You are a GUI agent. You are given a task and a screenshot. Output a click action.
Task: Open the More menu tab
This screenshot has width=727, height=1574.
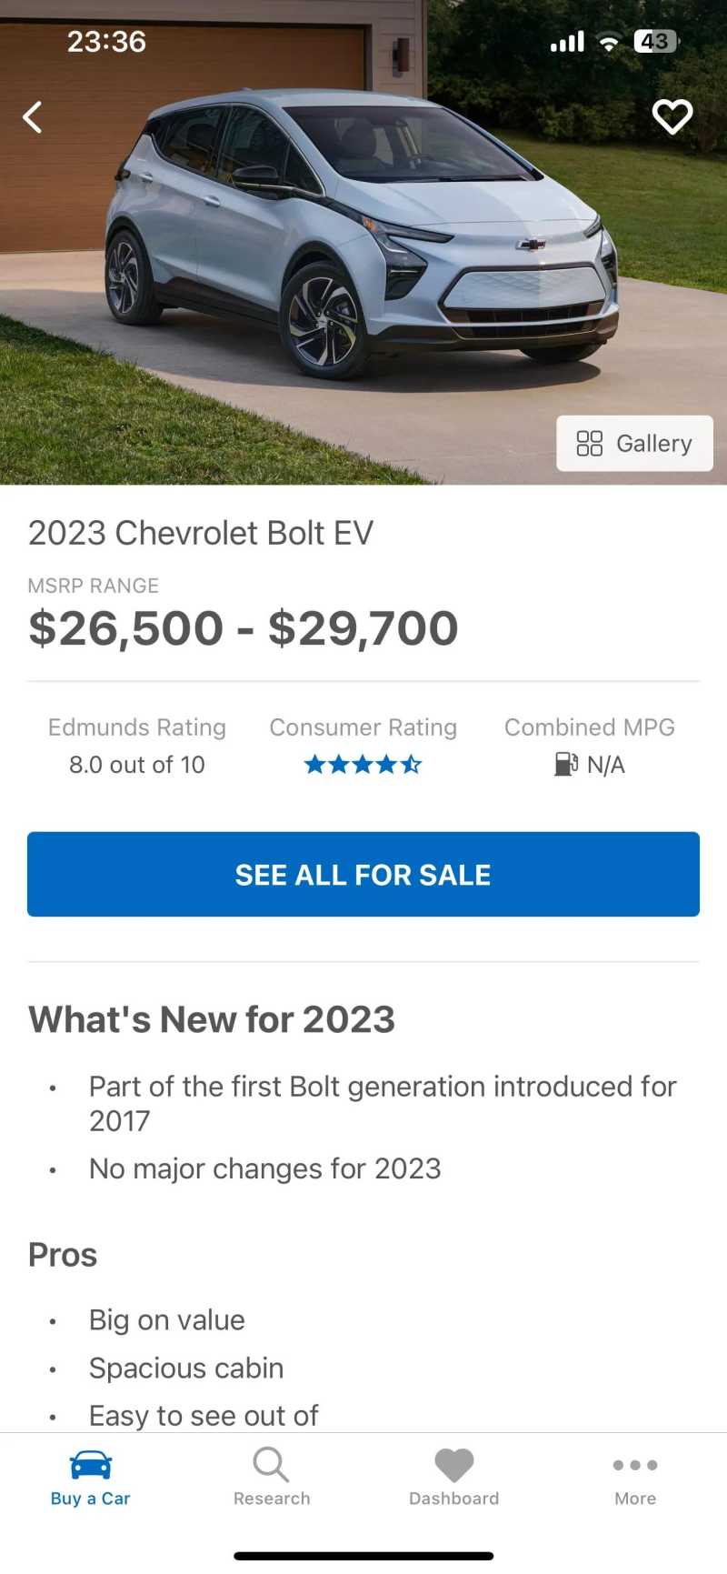[635, 1478]
